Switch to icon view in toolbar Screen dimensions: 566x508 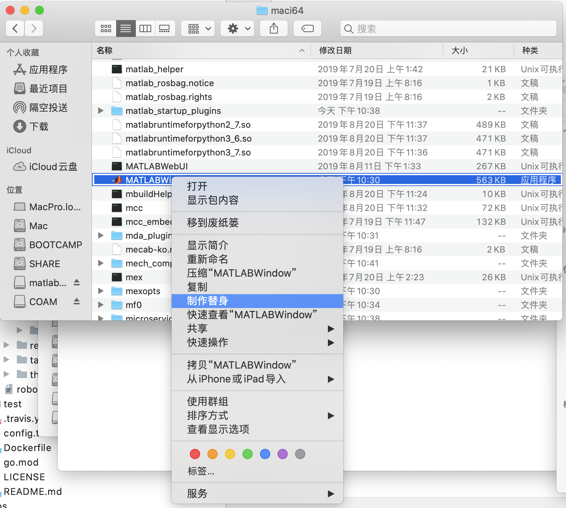click(106, 28)
